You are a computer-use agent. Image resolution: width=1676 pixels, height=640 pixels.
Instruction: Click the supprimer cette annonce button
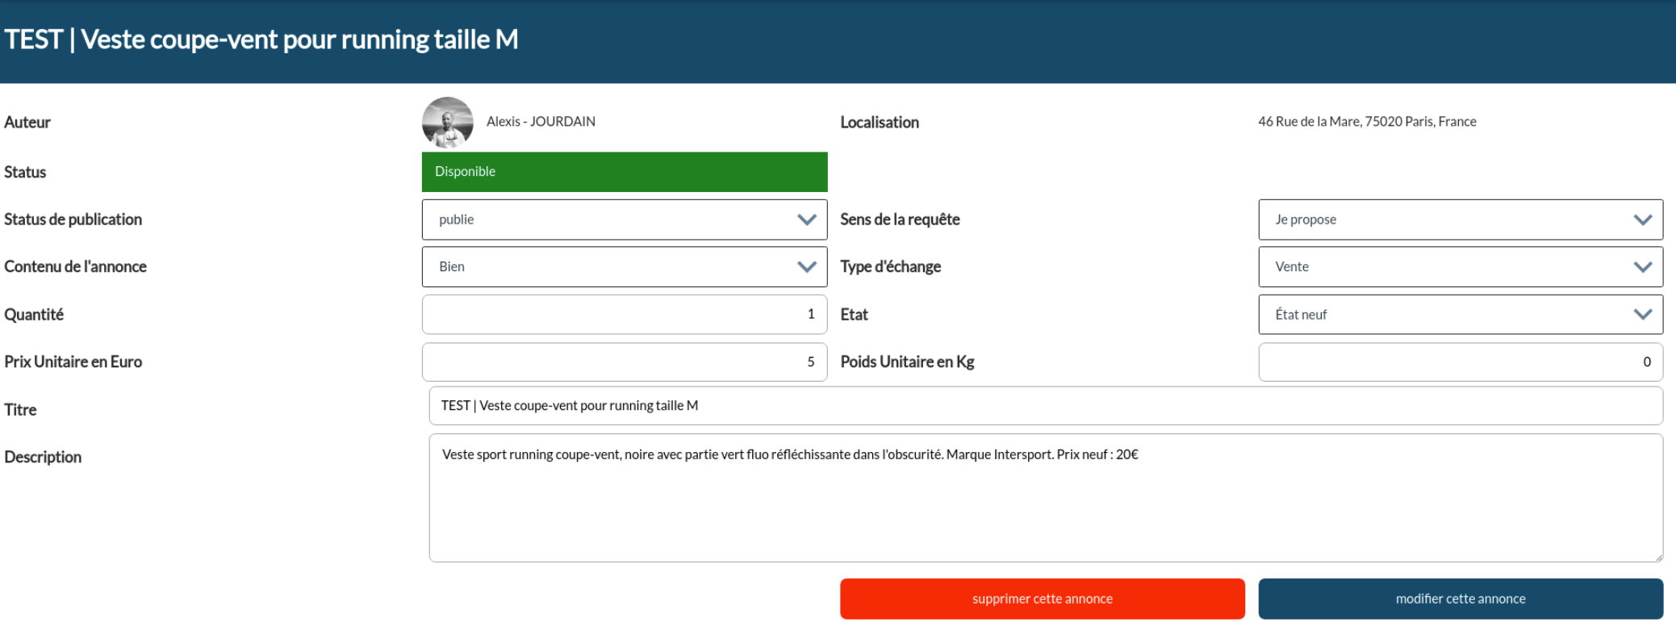tap(1043, 599)
